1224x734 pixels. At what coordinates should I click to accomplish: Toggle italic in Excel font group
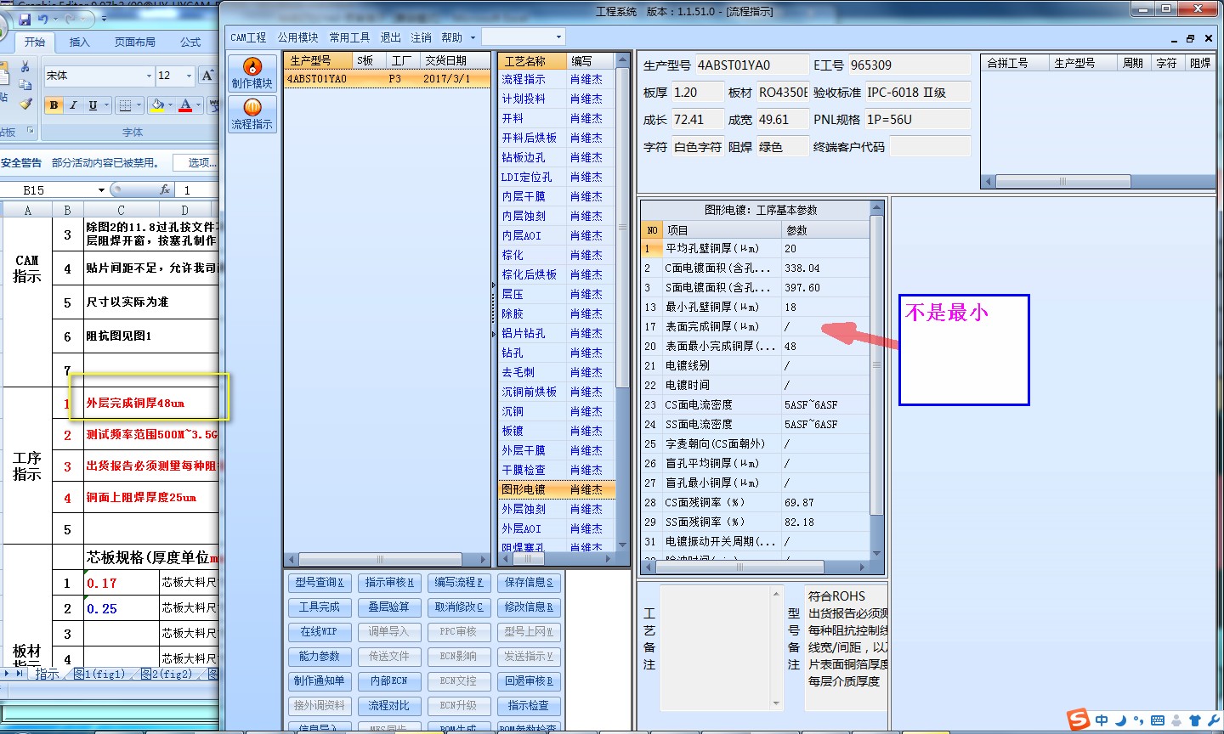click(x=73, y=105)
